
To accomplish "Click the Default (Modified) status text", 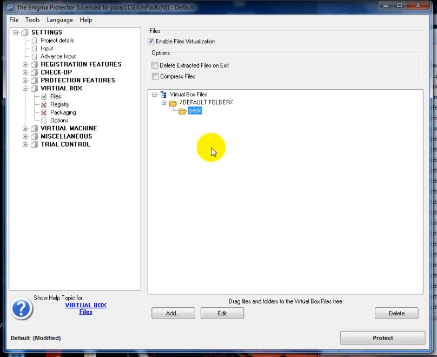I will (36, 338).
